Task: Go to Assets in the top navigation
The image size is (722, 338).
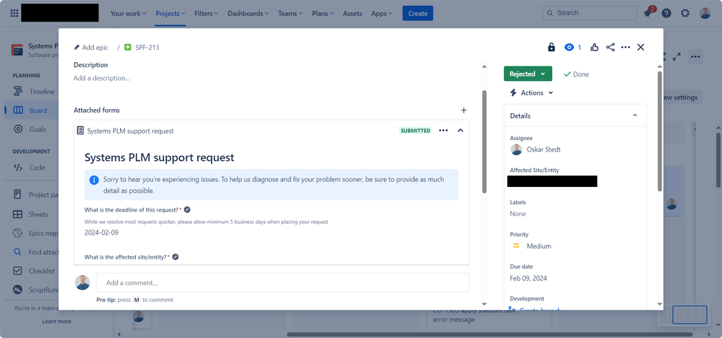Action: (352, 13)
